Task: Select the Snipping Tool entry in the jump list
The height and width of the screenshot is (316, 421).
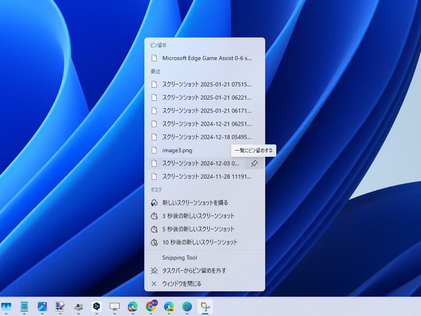Action: click(x=180, y=258)
